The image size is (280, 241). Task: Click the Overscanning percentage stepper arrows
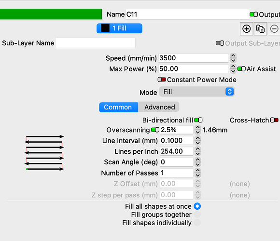(x=197, y=130)
